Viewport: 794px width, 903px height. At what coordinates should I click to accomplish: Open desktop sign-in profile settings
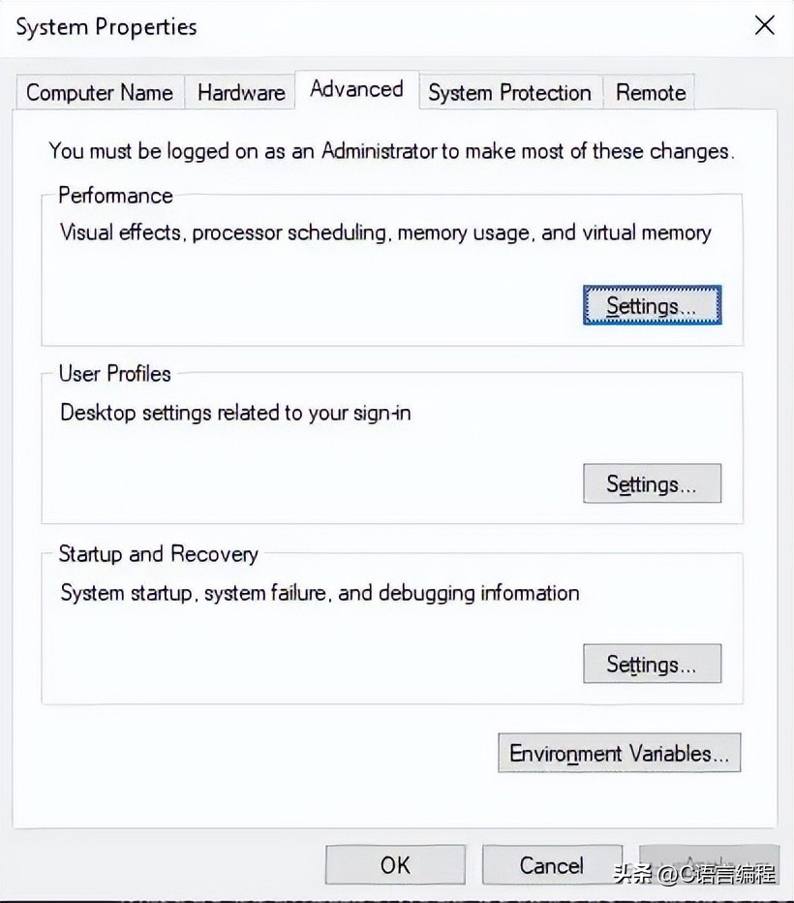652,483
